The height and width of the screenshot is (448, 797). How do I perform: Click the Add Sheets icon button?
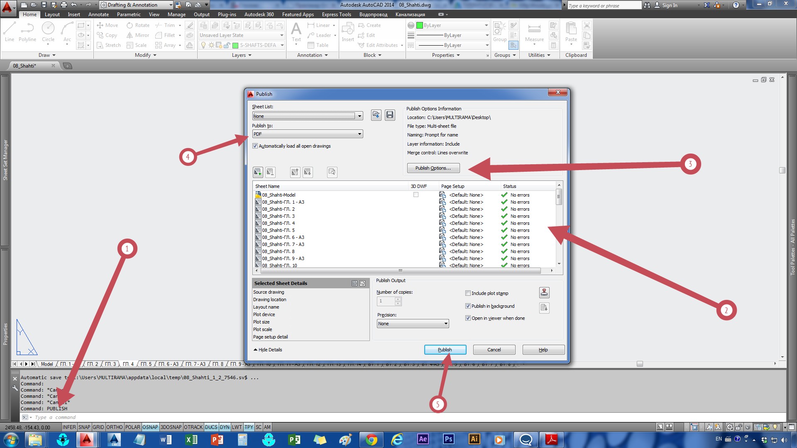[258, 172]
